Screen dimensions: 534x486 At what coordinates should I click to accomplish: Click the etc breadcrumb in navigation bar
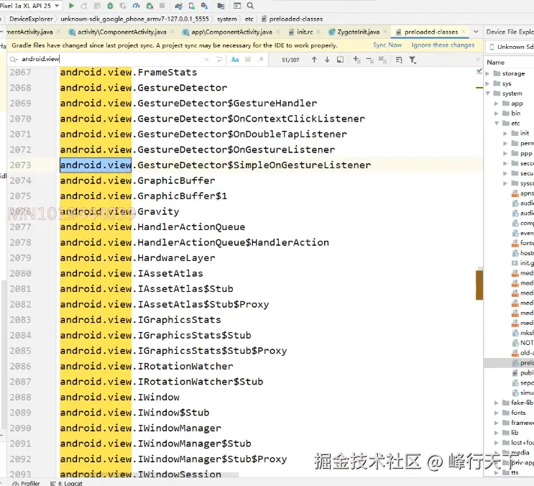[x=249, y=19]
